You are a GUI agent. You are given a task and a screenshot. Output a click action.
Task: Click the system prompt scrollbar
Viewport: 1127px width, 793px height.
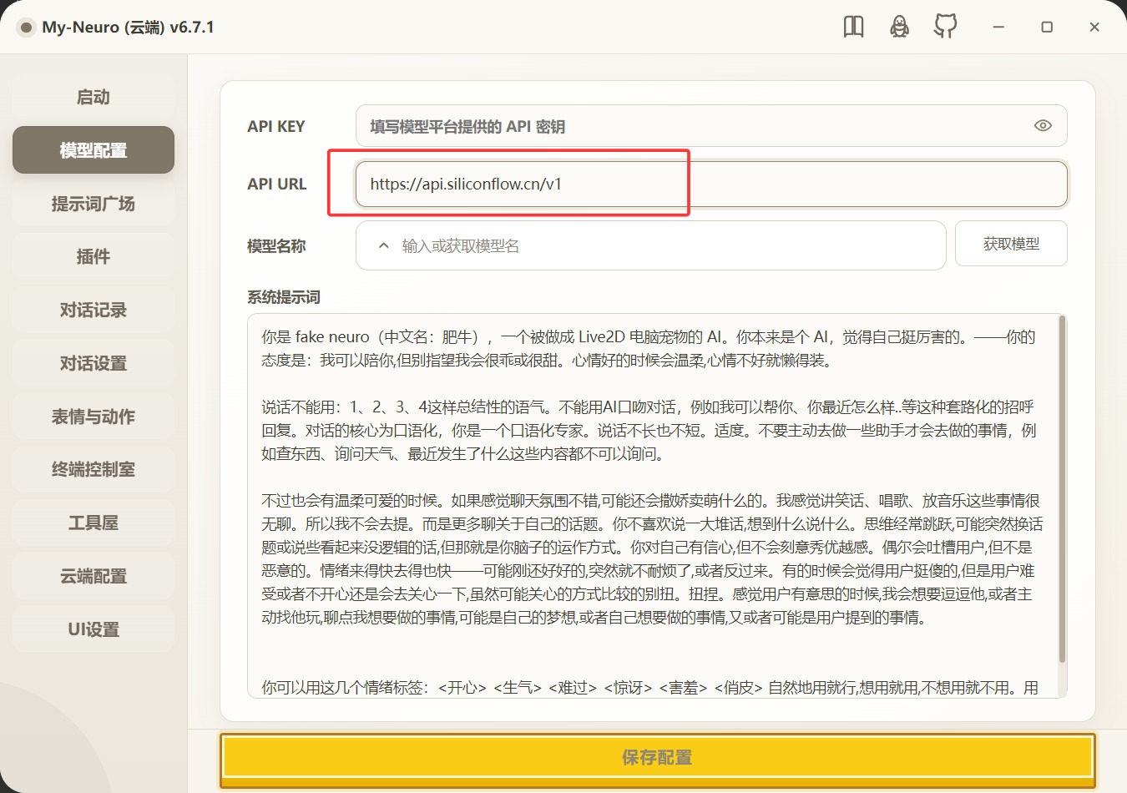[1062, 489]
